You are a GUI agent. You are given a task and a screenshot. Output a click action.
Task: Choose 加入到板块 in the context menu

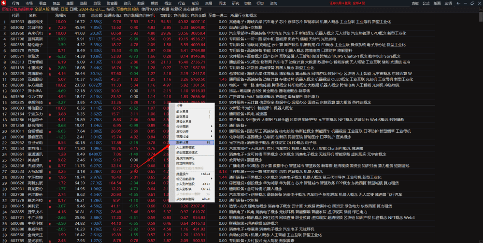(192, 189)
